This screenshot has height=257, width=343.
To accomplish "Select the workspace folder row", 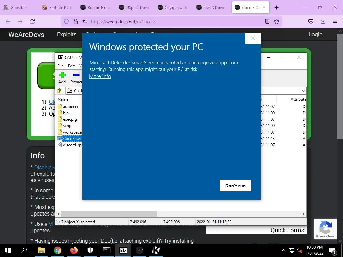I will [69, 132].
